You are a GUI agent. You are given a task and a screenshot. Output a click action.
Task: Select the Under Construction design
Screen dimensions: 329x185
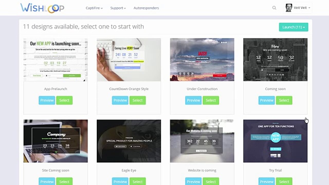211,100
